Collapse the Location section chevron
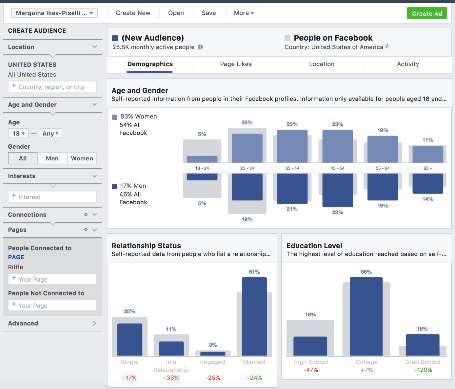Image resolution: width=455 pixels, height=389 pixels. (95, 47)
